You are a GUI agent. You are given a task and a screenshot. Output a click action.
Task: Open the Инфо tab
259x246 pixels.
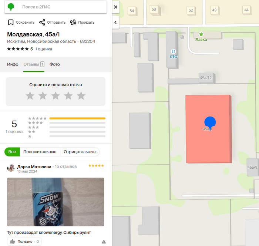click(13, 64)
